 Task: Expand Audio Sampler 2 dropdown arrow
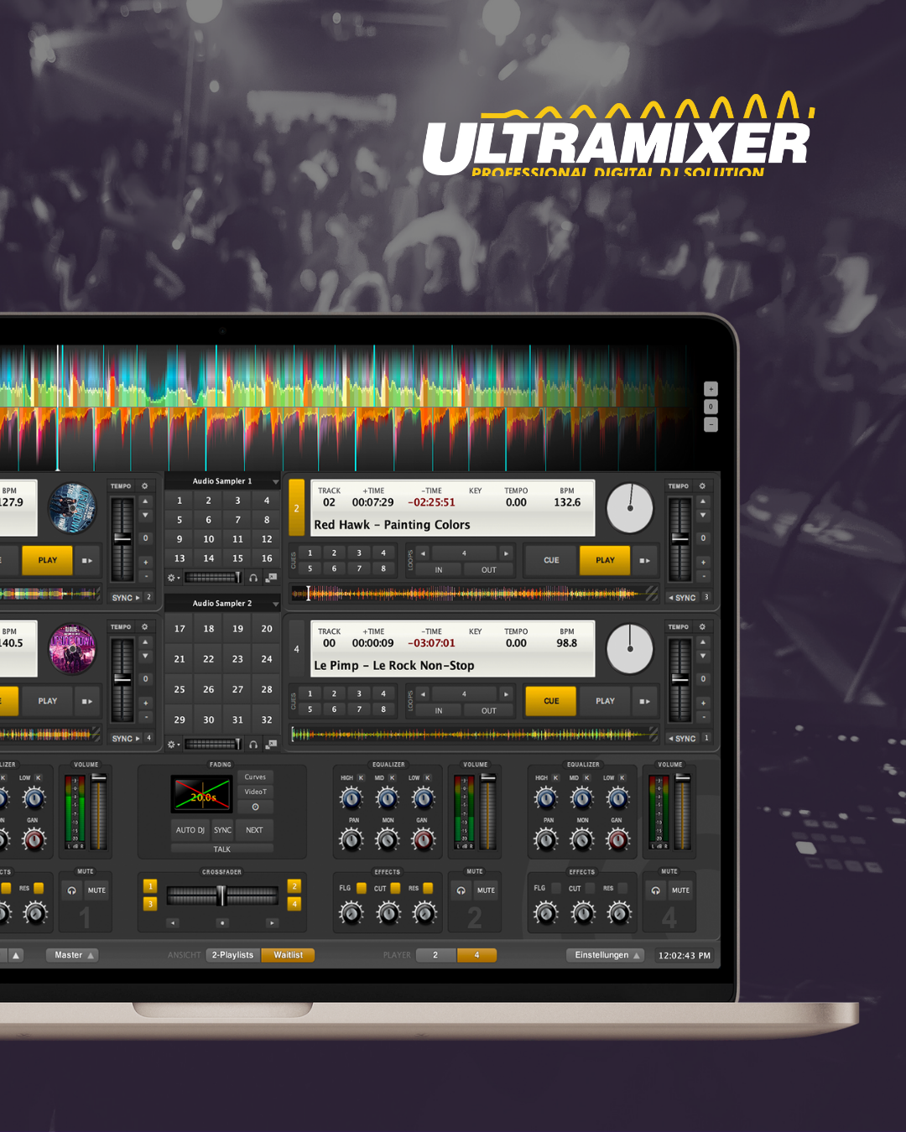[x=275, y=605]
